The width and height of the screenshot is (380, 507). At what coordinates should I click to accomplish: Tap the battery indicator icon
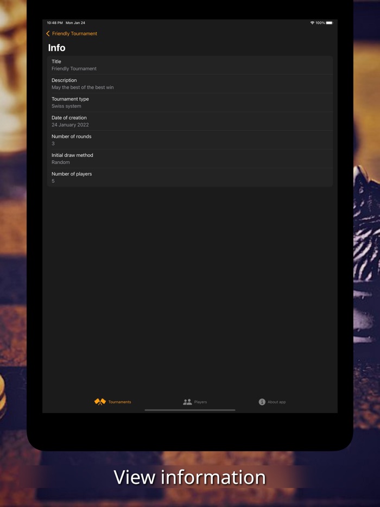pos(329,23)
